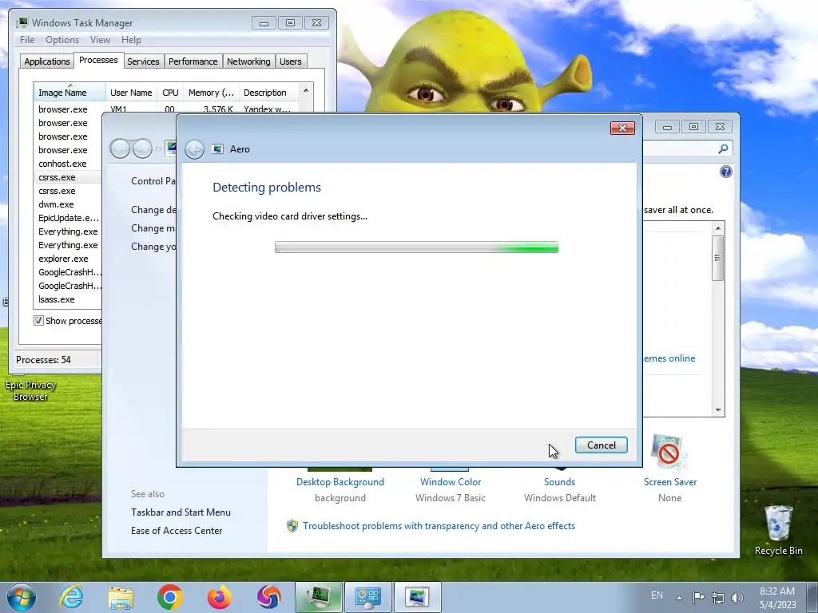Select conhost.exe process row
This screenshot has width=818, height=613.
pyautogui.click(x=68, y=164)
